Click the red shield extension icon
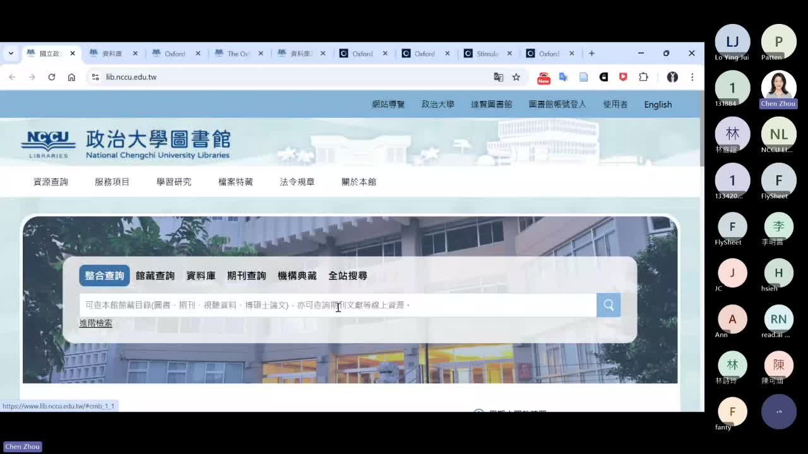This screenshot has height=454, width=808. [x=624, y=77]
